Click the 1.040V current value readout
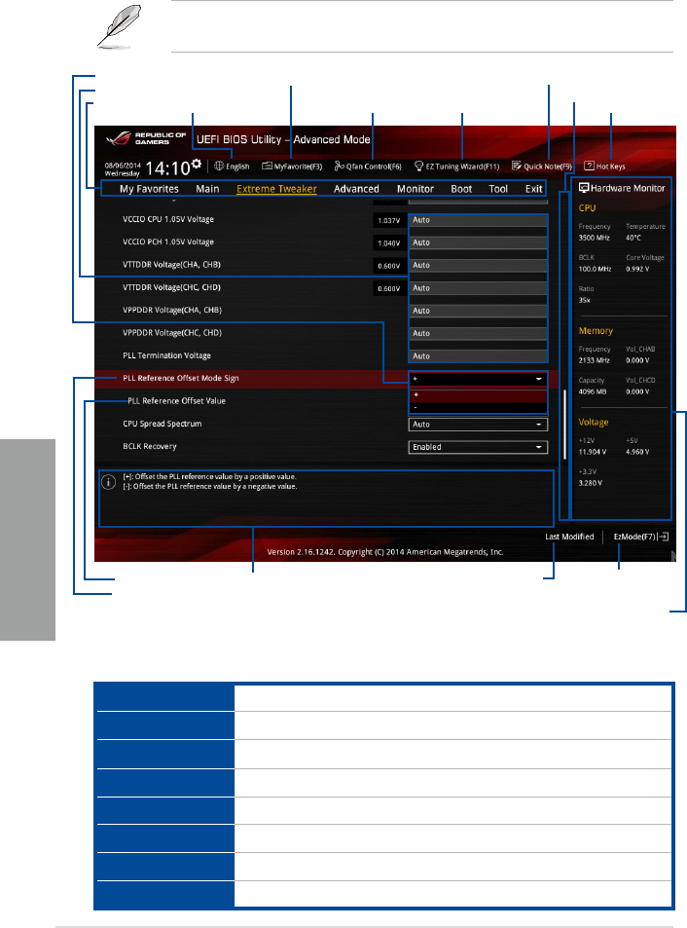Image resolution: width=687 pixels, height=928 pixels. click(x=389, y=243)
